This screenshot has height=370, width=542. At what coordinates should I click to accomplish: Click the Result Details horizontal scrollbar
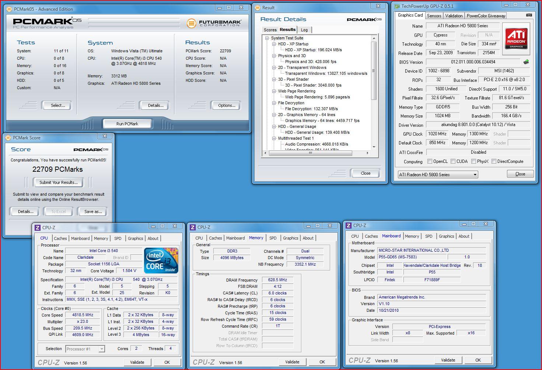(x=310, y=153)
